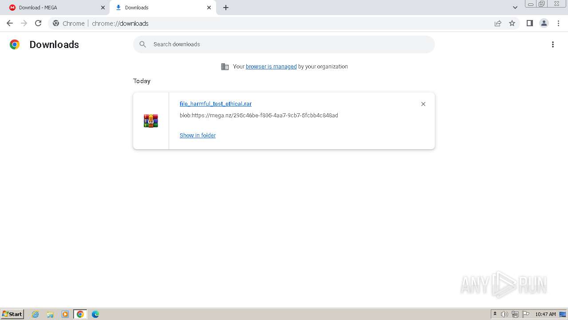
Task: Open a new browser tab
Action: pyautogui.click(x=226, y=8)
